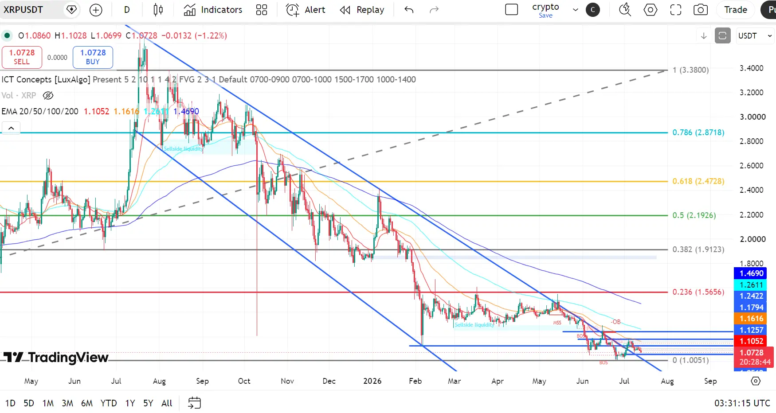
Task: Open time axis settings gear icon
Action: coord(756,381)
